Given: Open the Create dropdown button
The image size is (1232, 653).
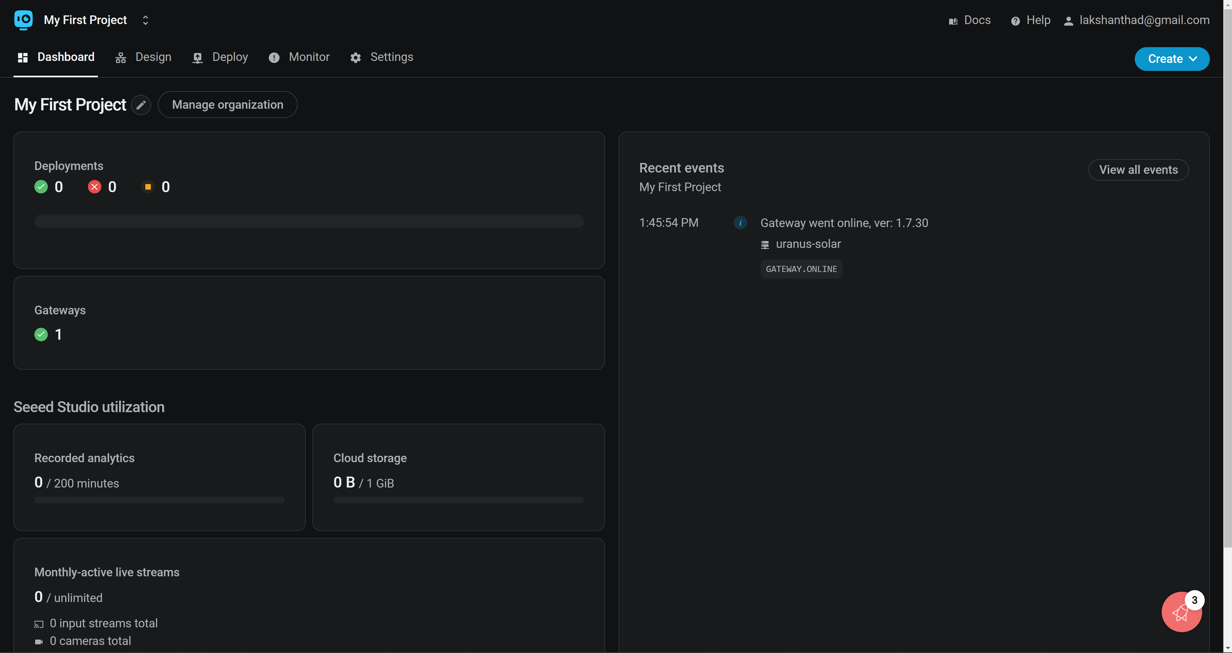Looking at the screenshot, I should (1172, 59).
